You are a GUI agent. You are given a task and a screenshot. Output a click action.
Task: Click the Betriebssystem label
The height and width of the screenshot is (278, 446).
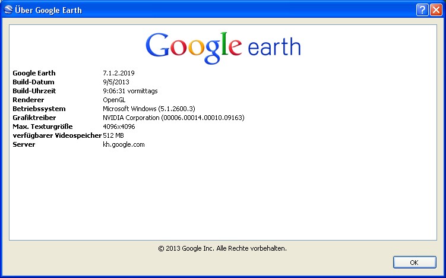[39, 109]
